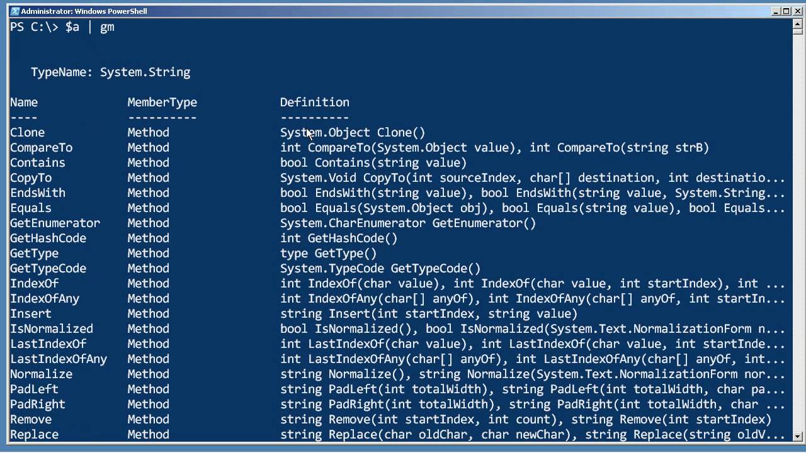Click the IndexOfAny method name
This screenshot has width=806, height=453.
pyautogui.click(x=45, y=299)
